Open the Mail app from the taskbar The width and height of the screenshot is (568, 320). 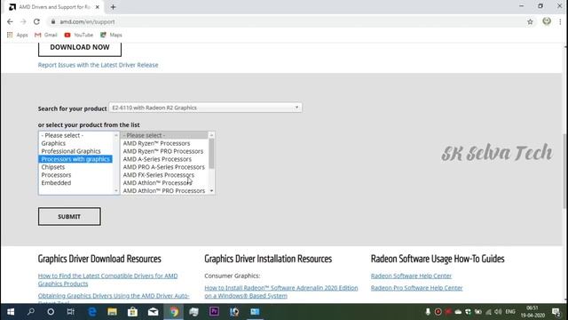pos(153,312)
